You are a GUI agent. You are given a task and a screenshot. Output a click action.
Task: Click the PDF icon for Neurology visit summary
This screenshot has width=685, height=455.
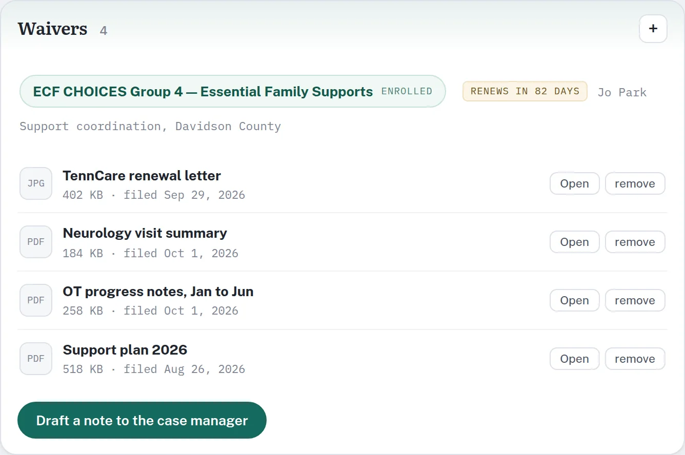36,242
